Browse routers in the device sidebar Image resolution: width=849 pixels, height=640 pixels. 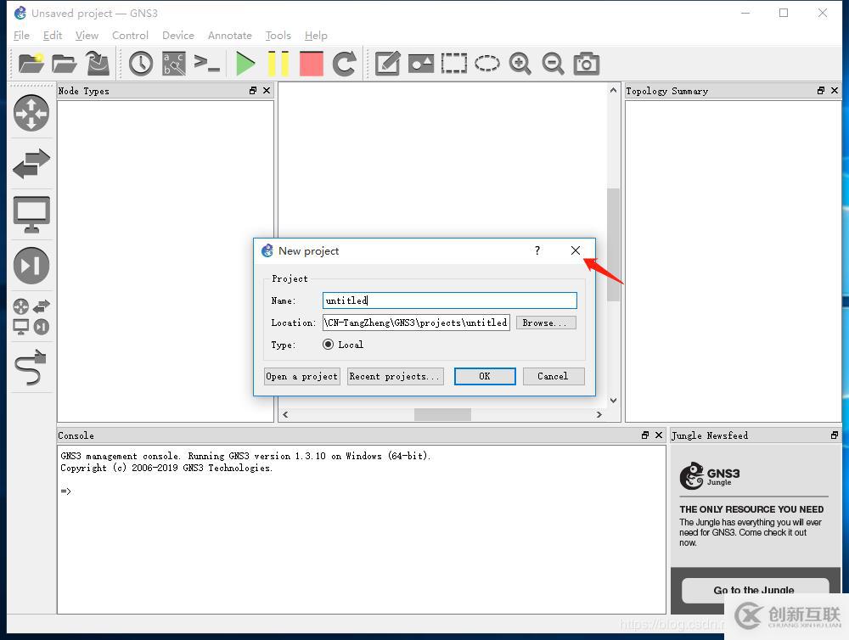coord(31,113)
